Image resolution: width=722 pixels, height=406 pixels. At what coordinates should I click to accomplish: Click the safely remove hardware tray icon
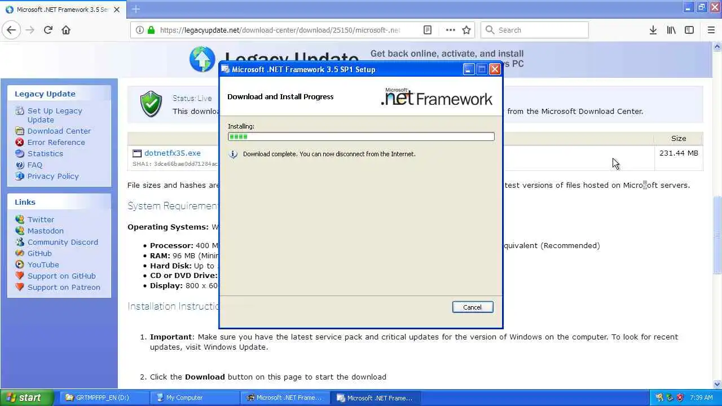[x=670, y=398]
